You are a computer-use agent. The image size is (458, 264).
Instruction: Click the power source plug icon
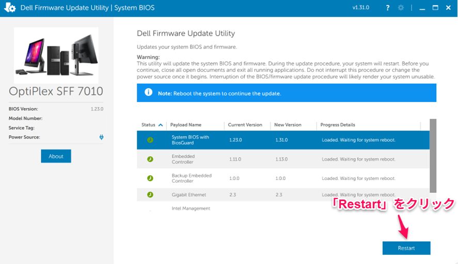click(x=102, y=137)
